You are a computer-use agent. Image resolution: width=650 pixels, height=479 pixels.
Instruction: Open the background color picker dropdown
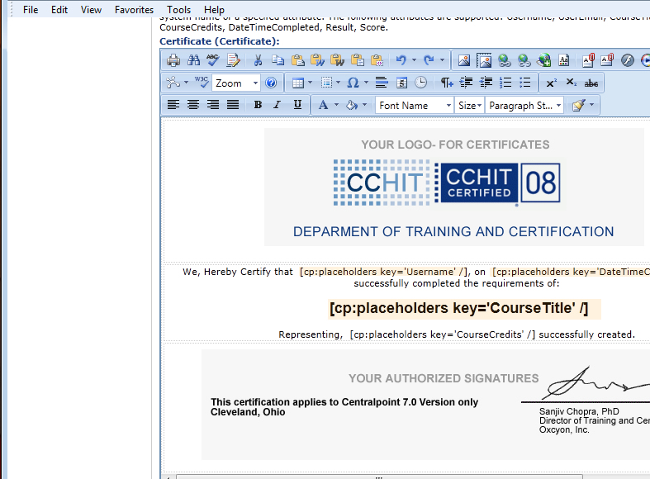point(363,105)
